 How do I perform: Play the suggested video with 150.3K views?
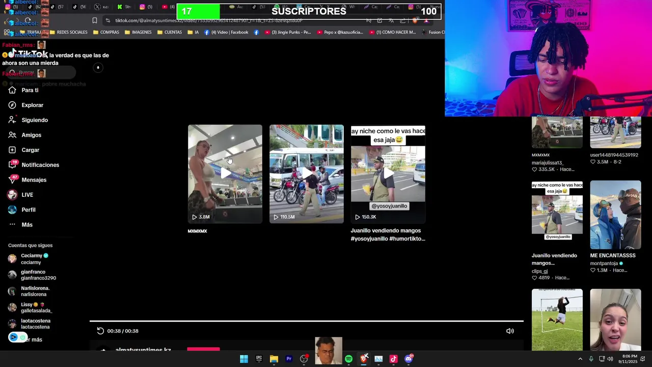[x=388, y=174]
